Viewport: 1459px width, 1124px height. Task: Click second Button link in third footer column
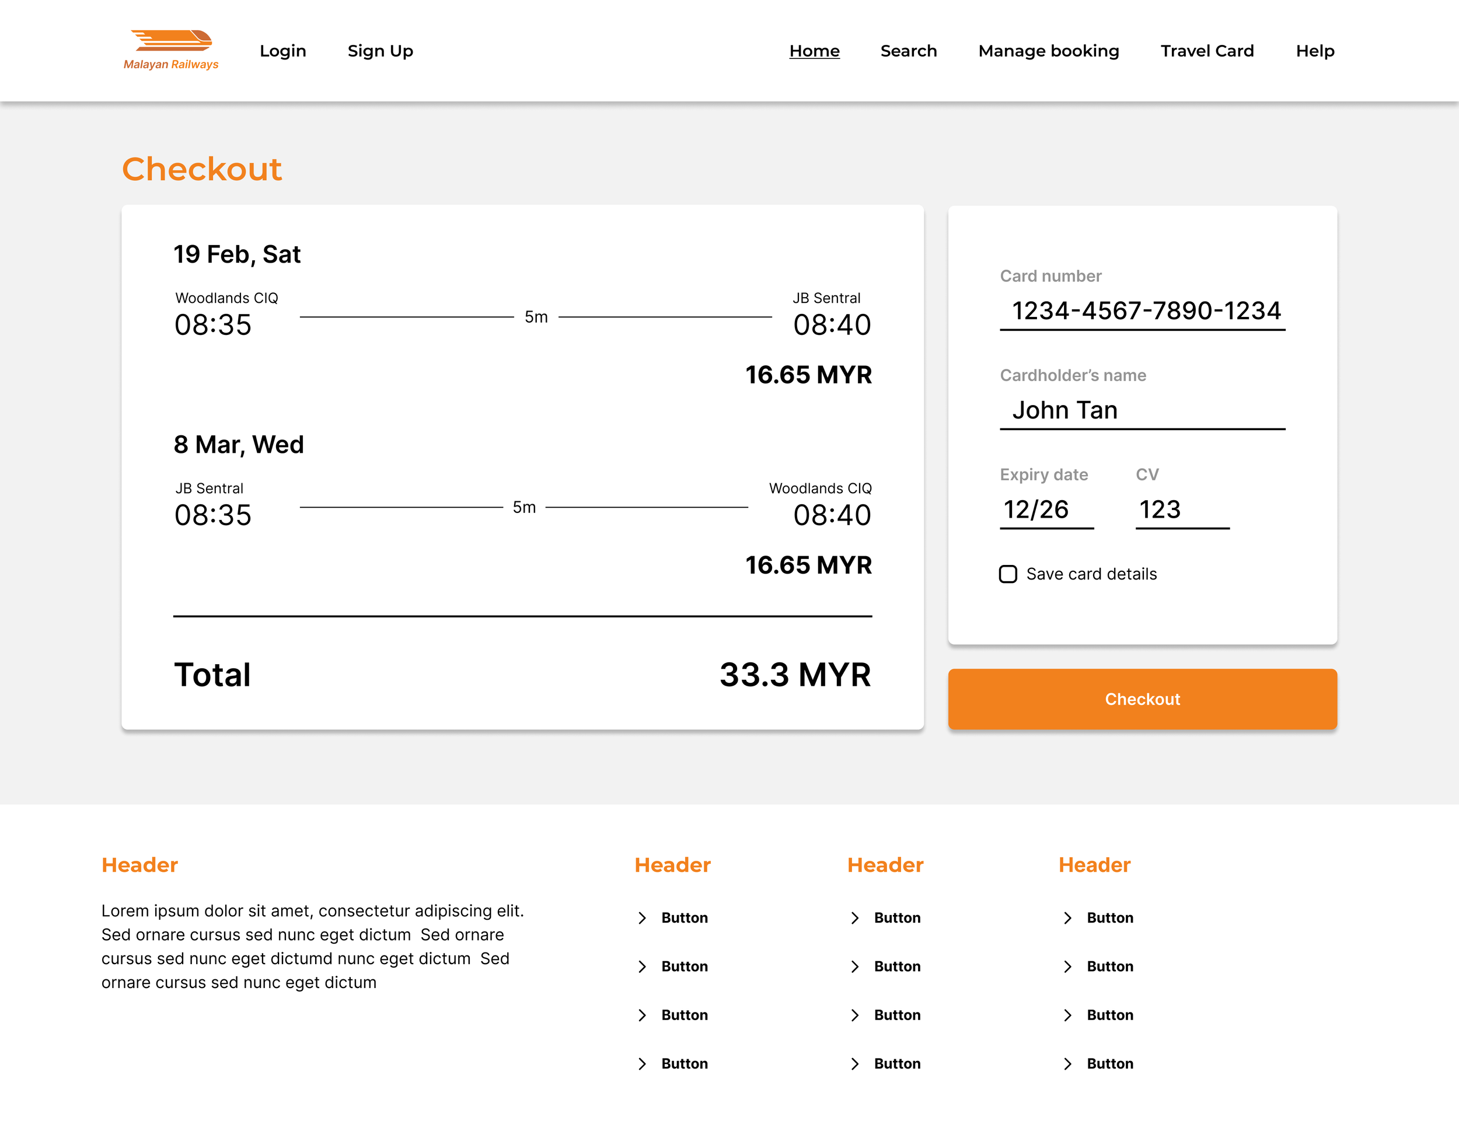pyautogui.click(x=896, y=966)
